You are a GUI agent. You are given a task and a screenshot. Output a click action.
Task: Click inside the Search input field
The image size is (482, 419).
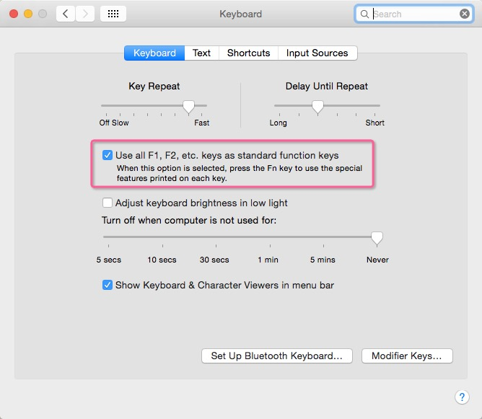click(415, 14)
